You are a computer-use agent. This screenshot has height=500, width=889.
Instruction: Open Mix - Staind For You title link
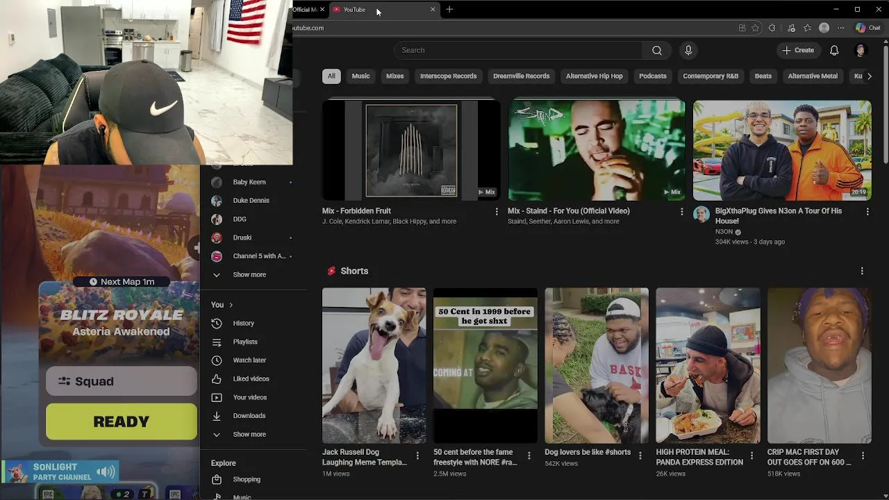[x=569, y=211]
